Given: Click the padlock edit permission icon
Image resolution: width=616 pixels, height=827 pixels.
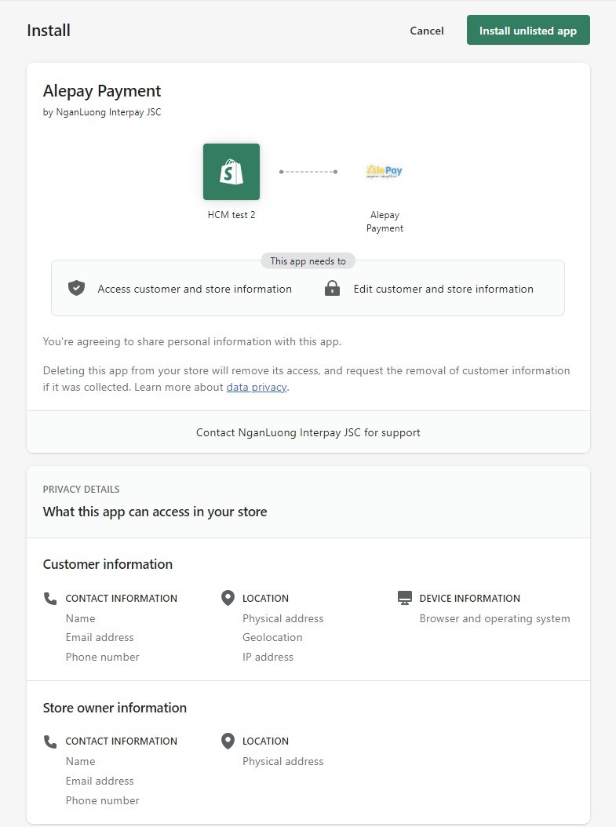Looking at the screenshot, I should 332,288.
